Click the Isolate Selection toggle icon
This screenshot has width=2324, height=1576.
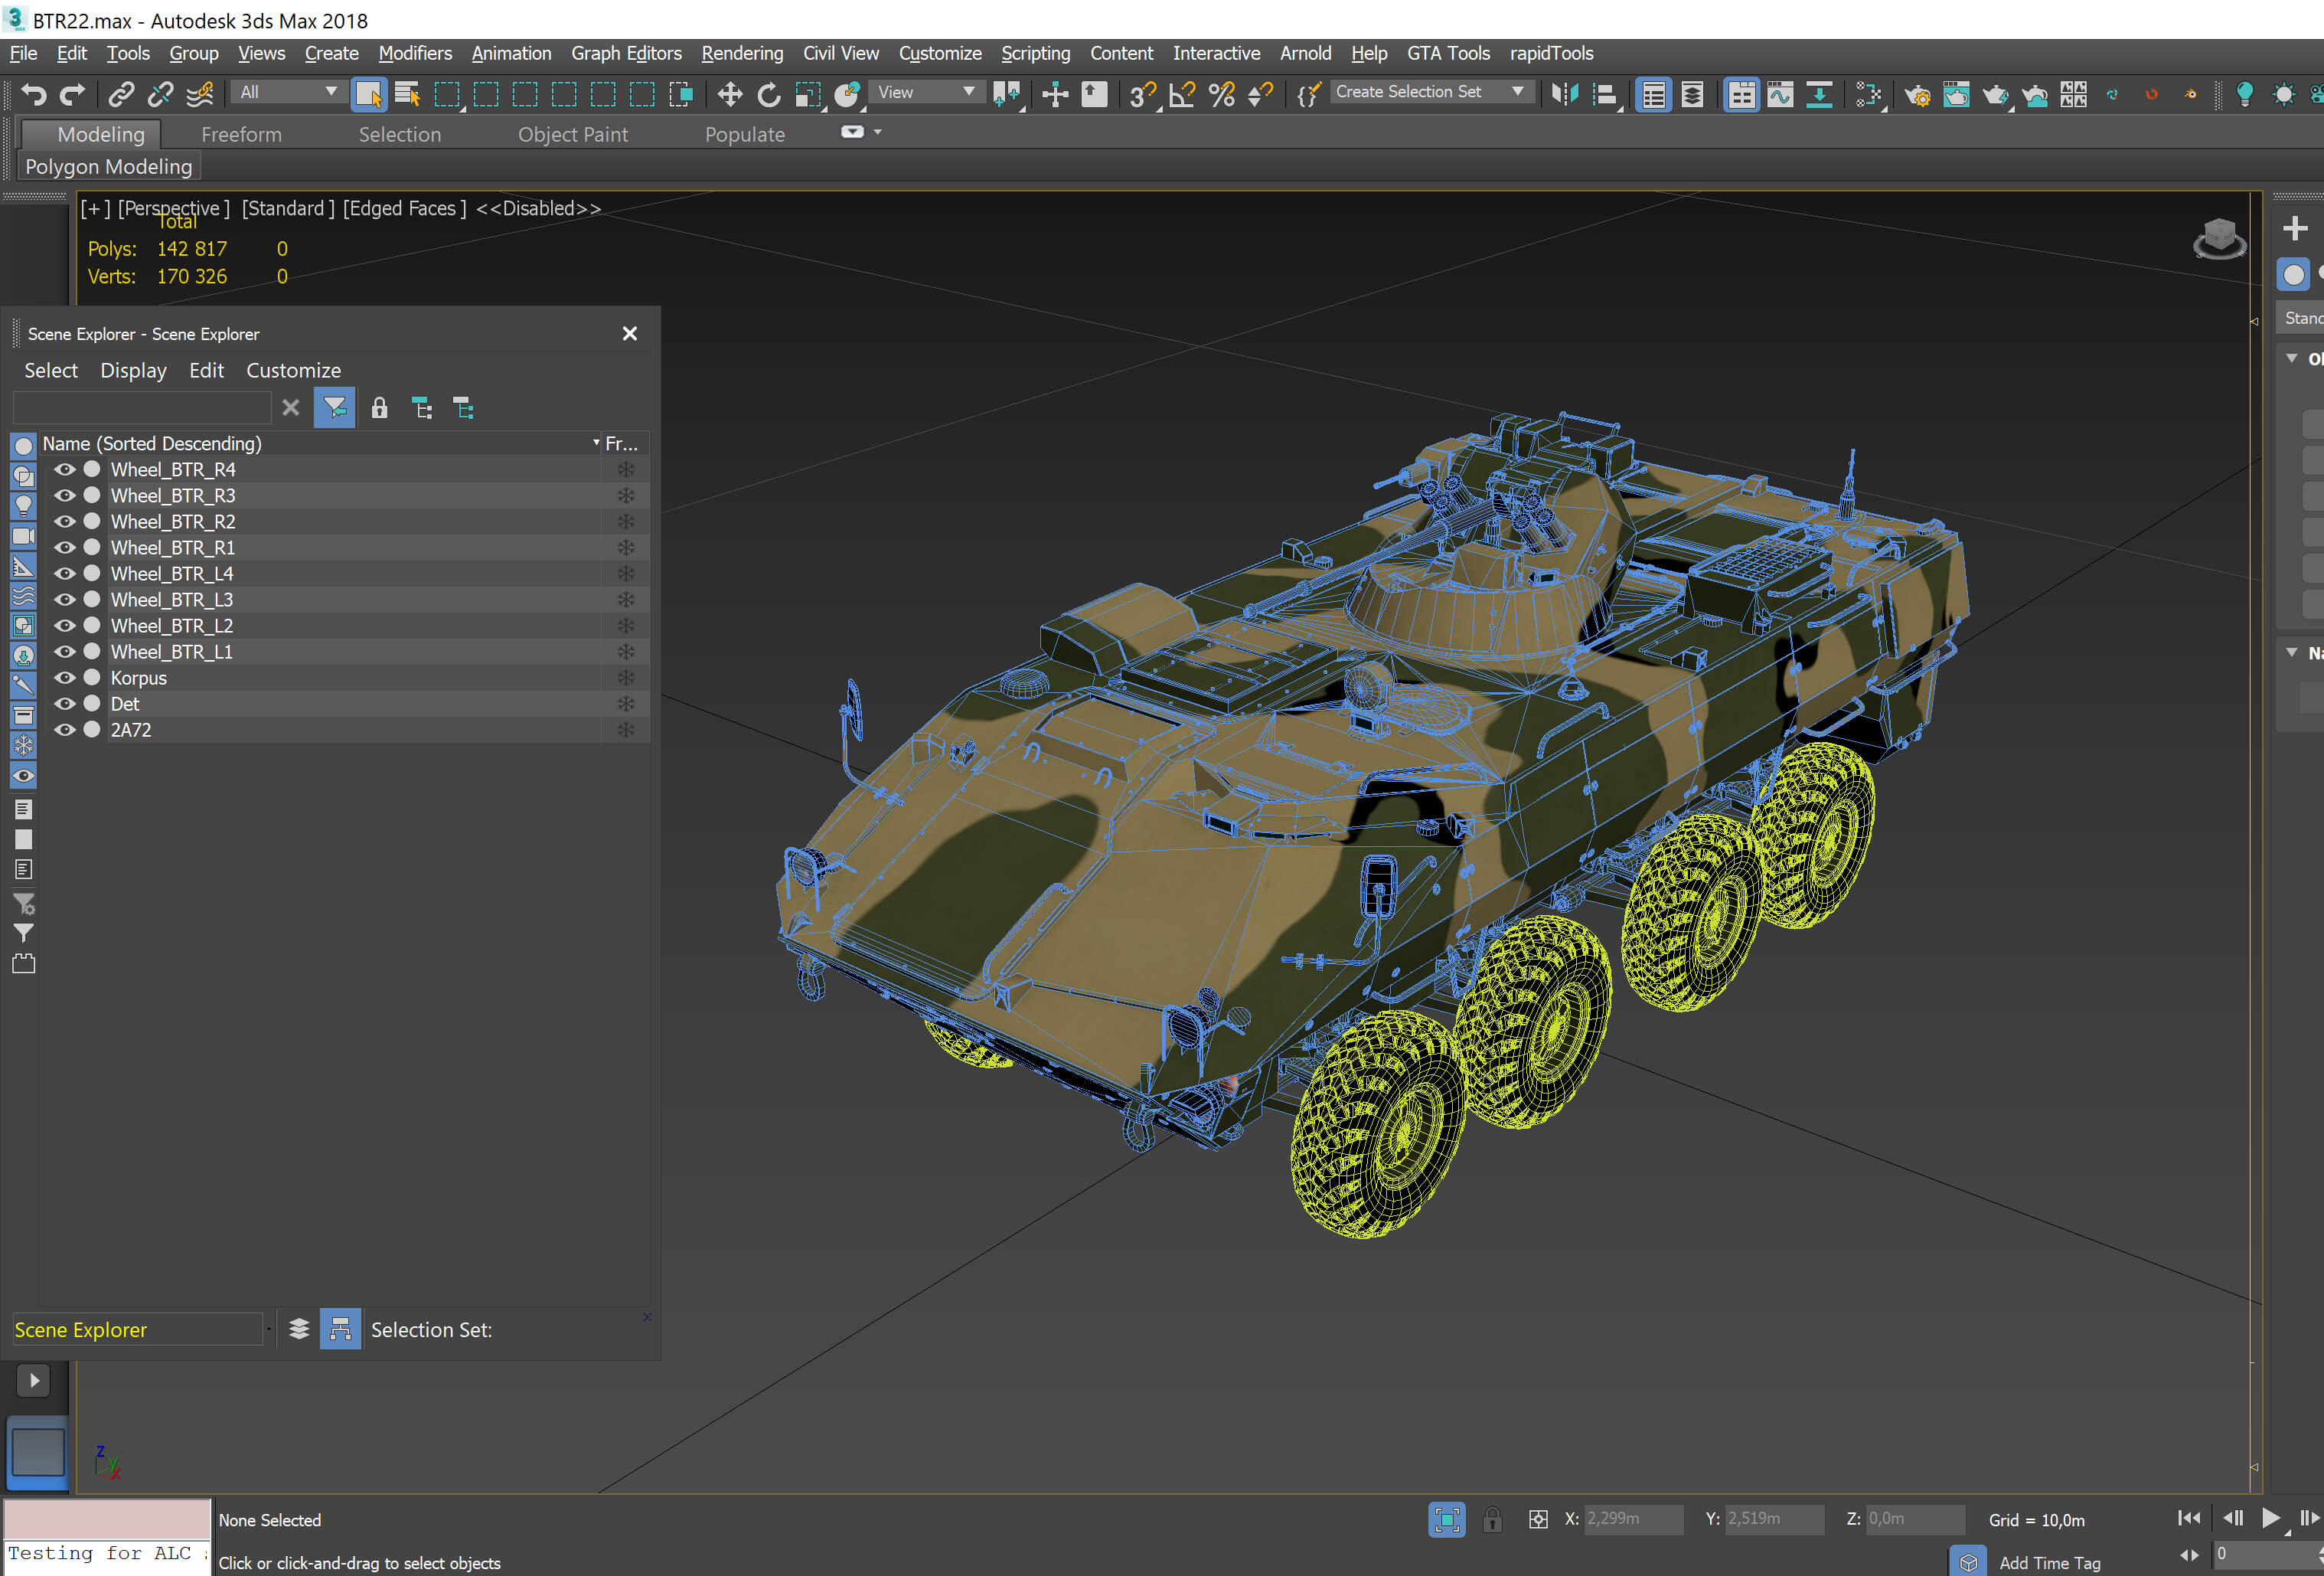pos(1446,1519)
